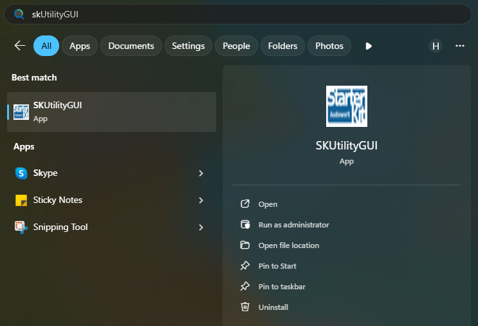Expand Sticky Notes details with chevron

[x=201, y=200]
